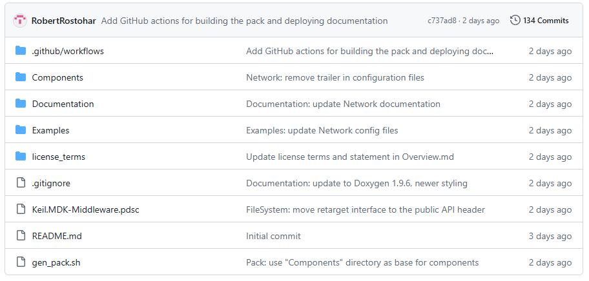Image resolution: width=589 pixels, height=281 pixels.
Task: Open the RobertRostohar author profile link
Action: (x=63, y=21)
